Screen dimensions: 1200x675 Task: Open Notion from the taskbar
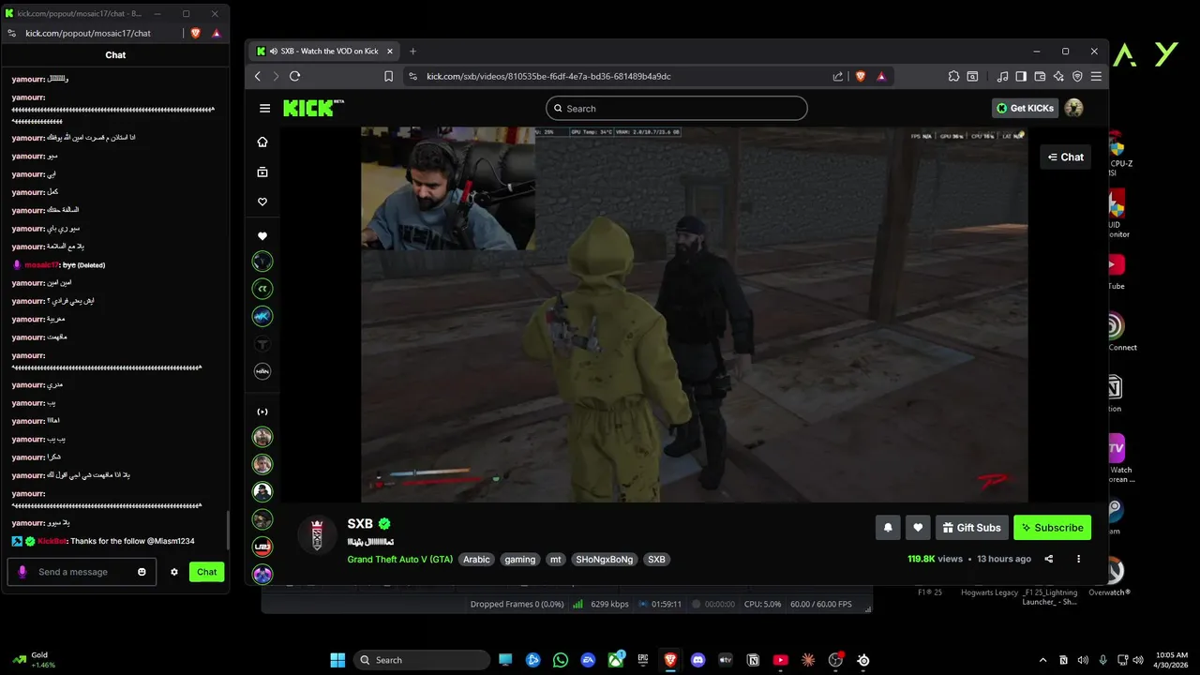(753, 660)
